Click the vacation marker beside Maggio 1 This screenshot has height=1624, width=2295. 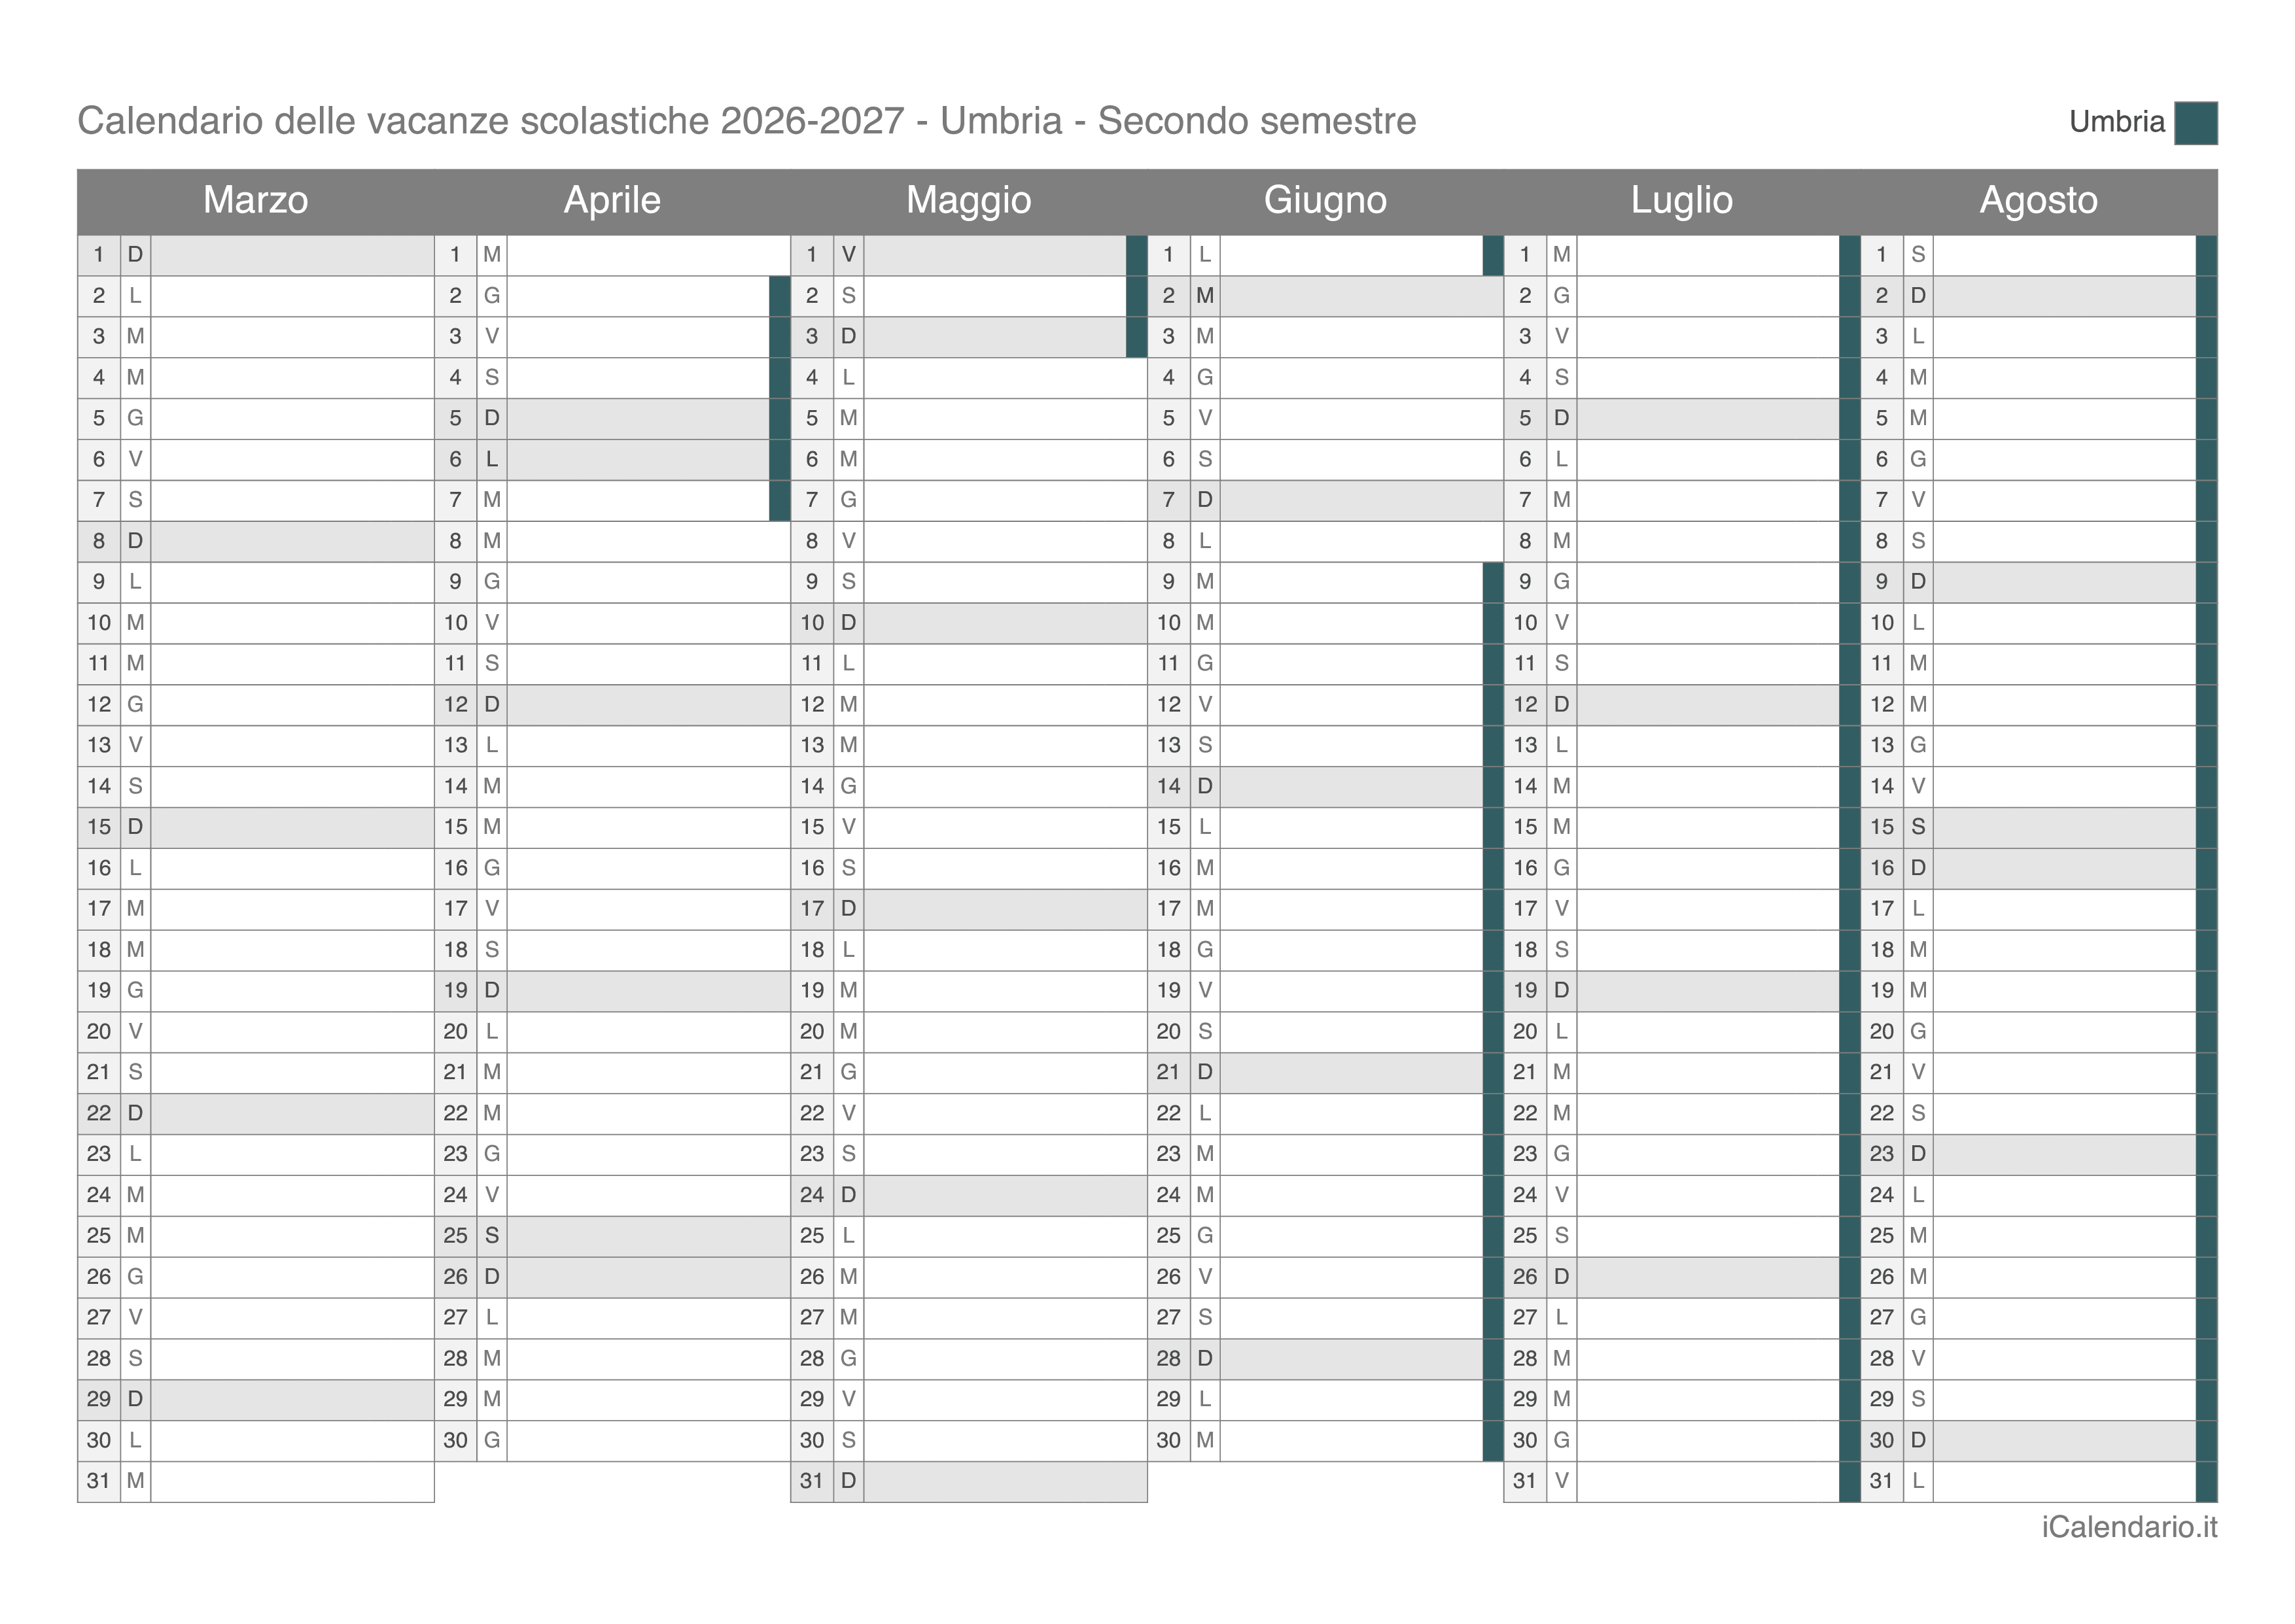click(1137, 255)
